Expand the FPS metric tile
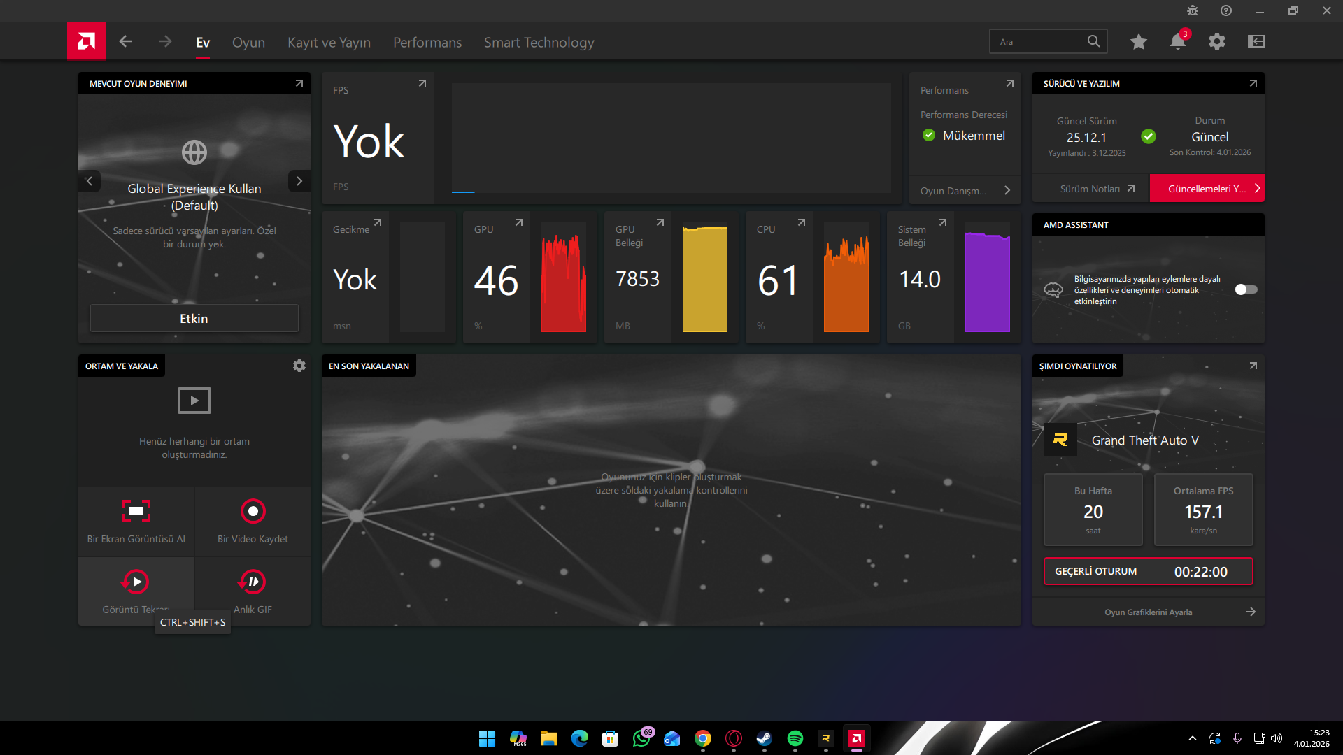 tap(422, 83)
